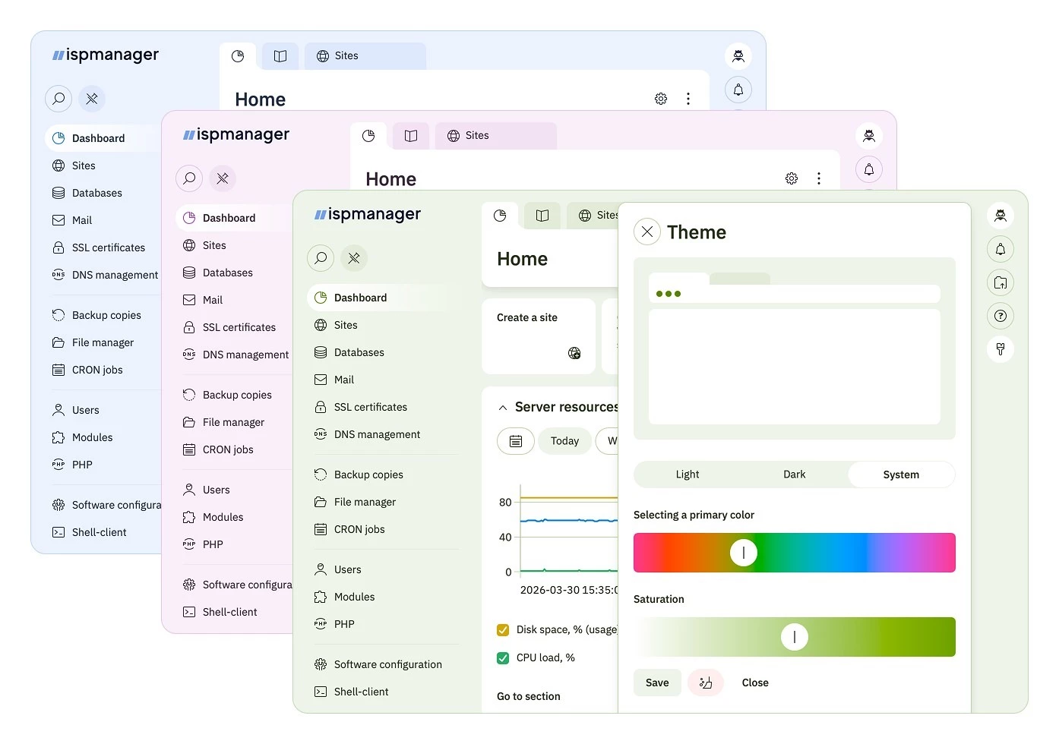Screen dimensions: 1059x744
Task: Open the Dashboard section in the sidebar
Action: 360,297
